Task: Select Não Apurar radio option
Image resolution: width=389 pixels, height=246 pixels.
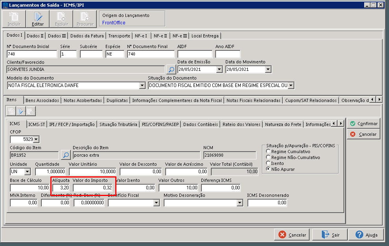Action: (268, 169)
